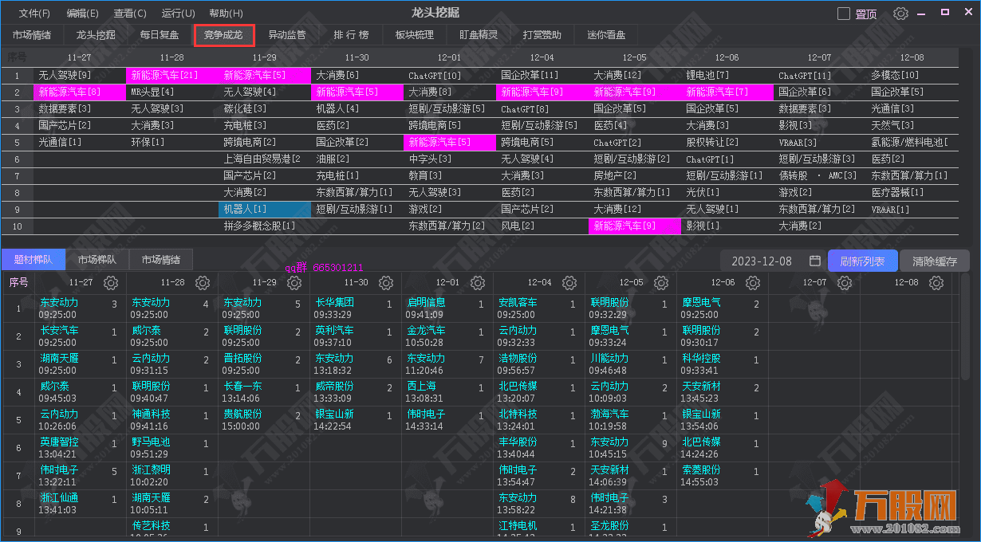981x542 pixels.
Task: Open the 编辑(E) menu
Action: tap(82, 14)
